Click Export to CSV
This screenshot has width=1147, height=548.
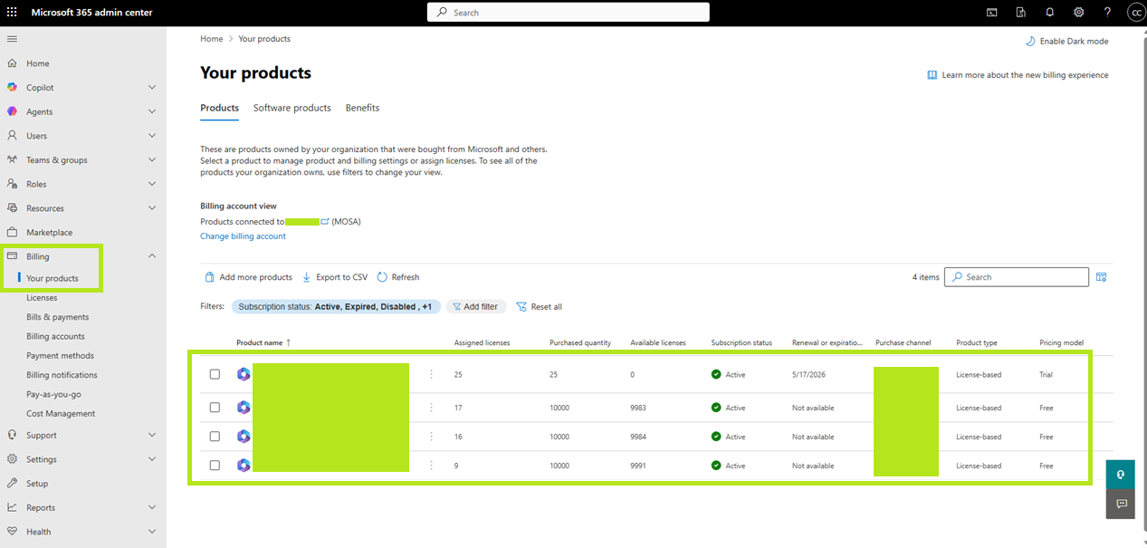click(335, 277)
